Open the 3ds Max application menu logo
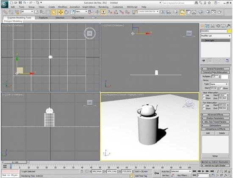233x178 pixels. click(4, 4)
